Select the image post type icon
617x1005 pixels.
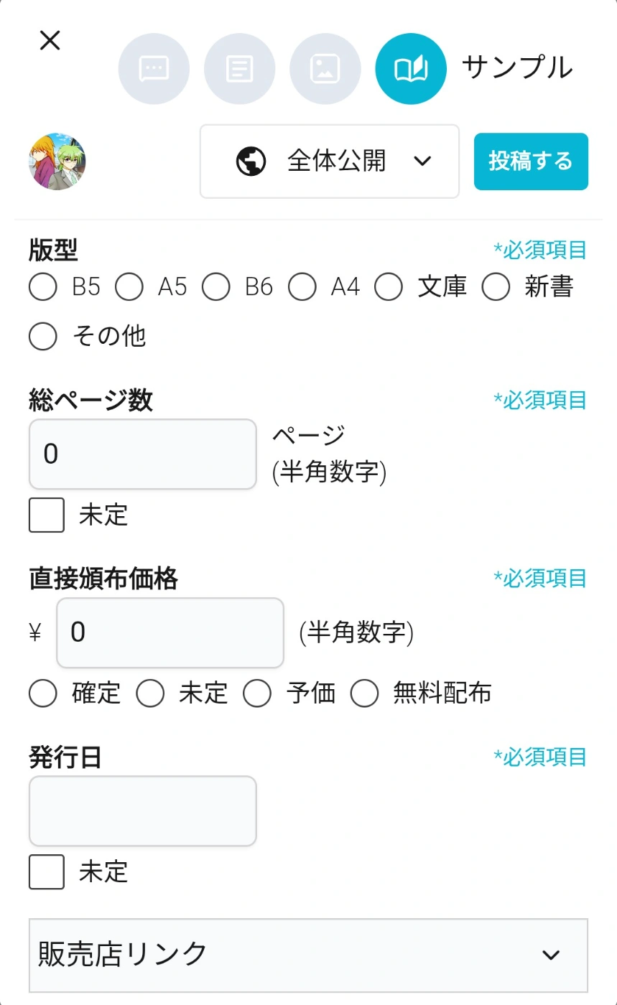325,69
